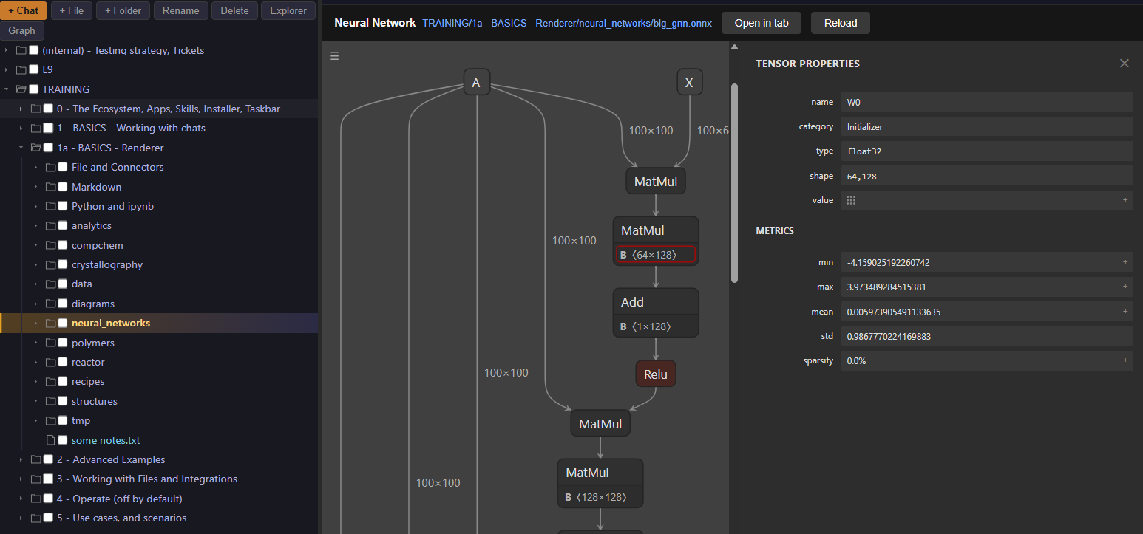Screen dimensions: 1143x534
Task: Click the folder icon of polymers
Action: coord(50,343)
